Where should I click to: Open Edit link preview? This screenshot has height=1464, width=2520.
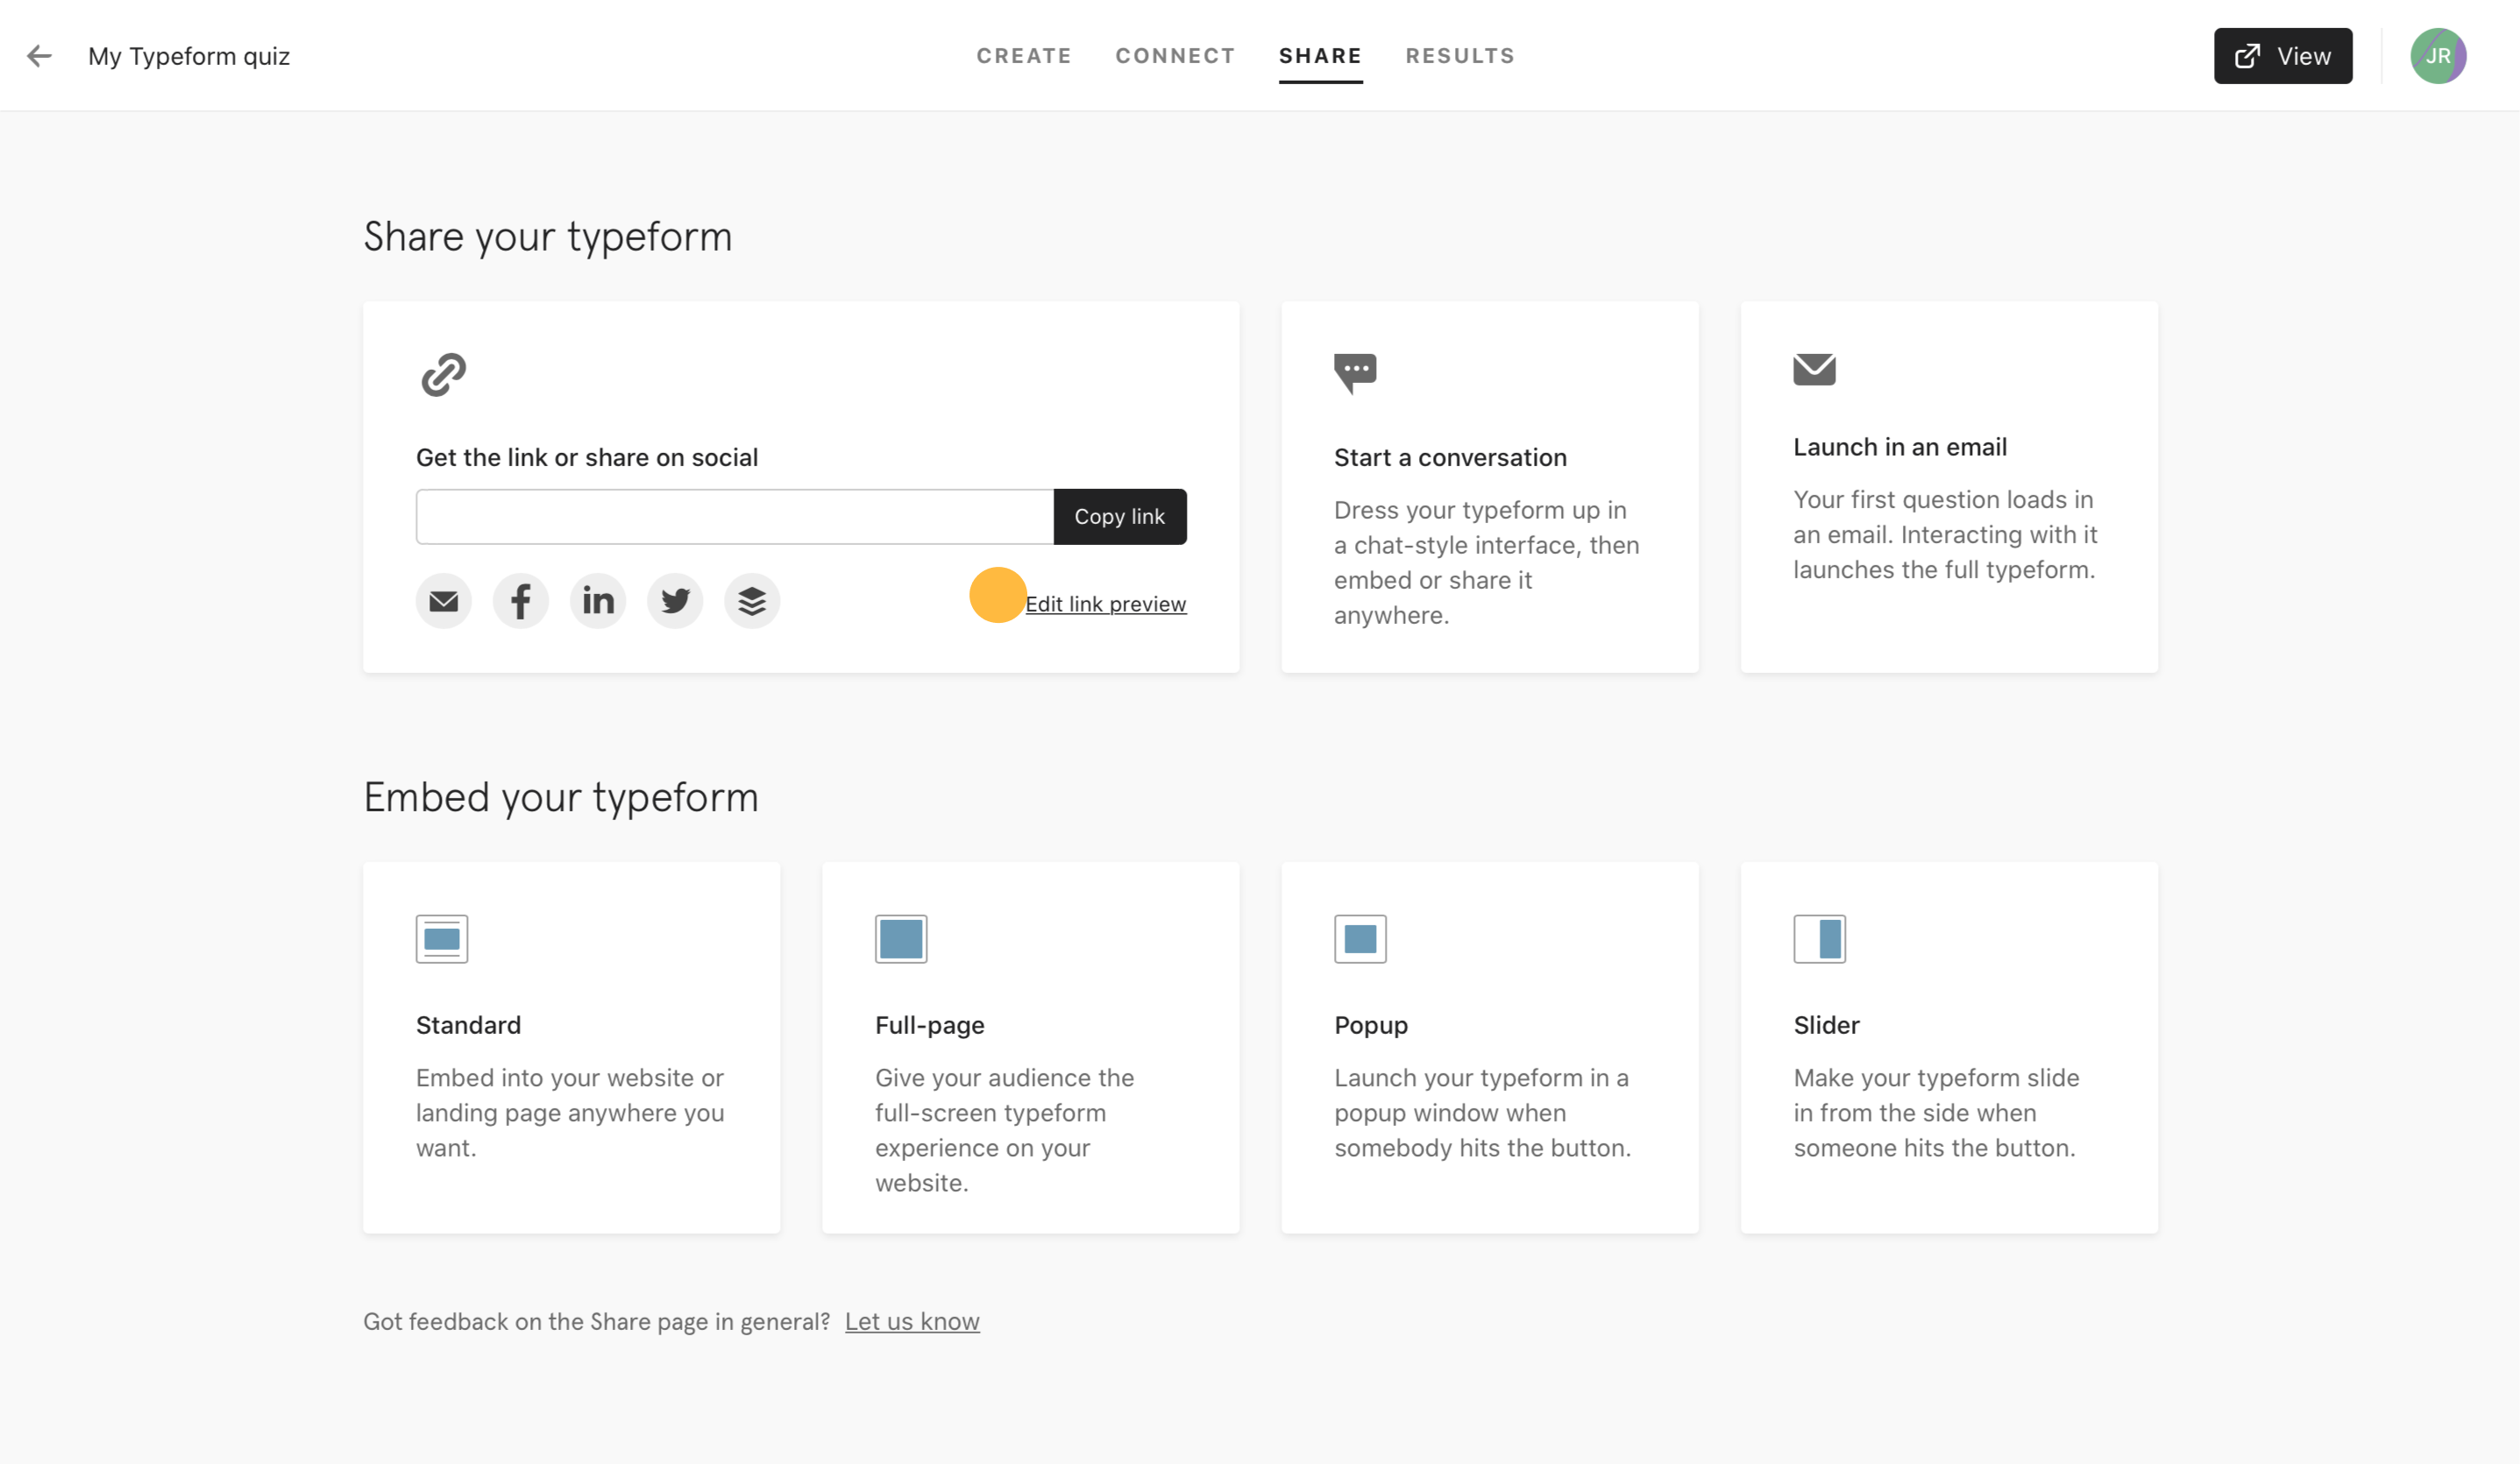click(1105, 604)
